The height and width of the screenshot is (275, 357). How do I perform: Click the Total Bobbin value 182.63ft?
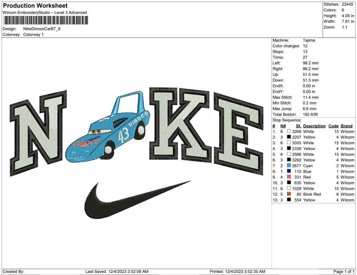[x=310, y=114]
